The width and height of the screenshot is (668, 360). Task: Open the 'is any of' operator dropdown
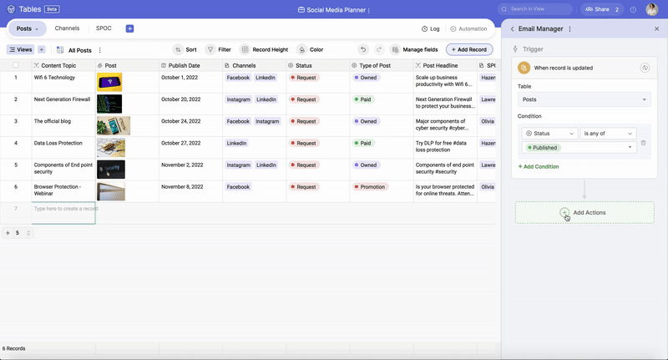click(x=608, y=134)
